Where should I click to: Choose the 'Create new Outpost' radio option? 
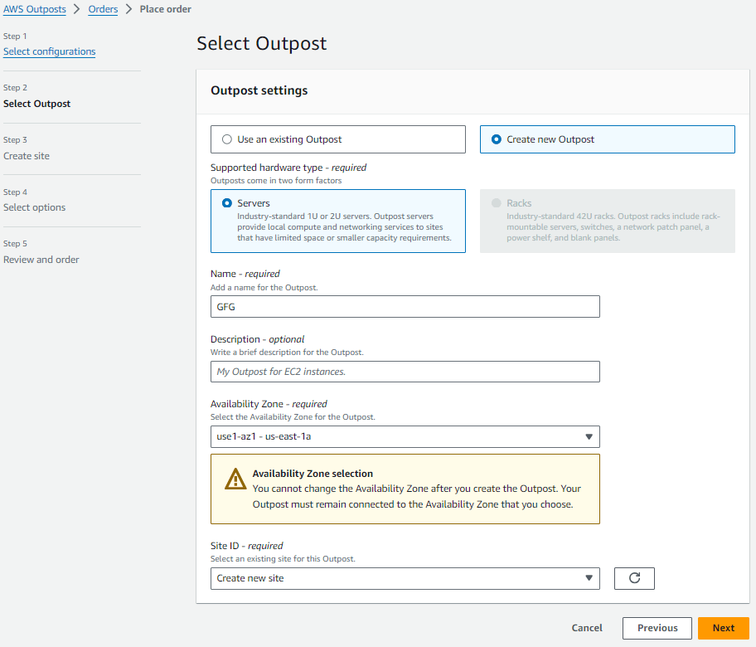tap(497, 139)
